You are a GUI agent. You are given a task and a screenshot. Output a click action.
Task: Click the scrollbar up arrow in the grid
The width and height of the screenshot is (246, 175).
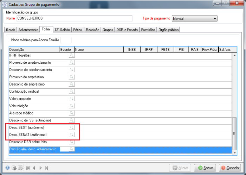click(234, 55)
